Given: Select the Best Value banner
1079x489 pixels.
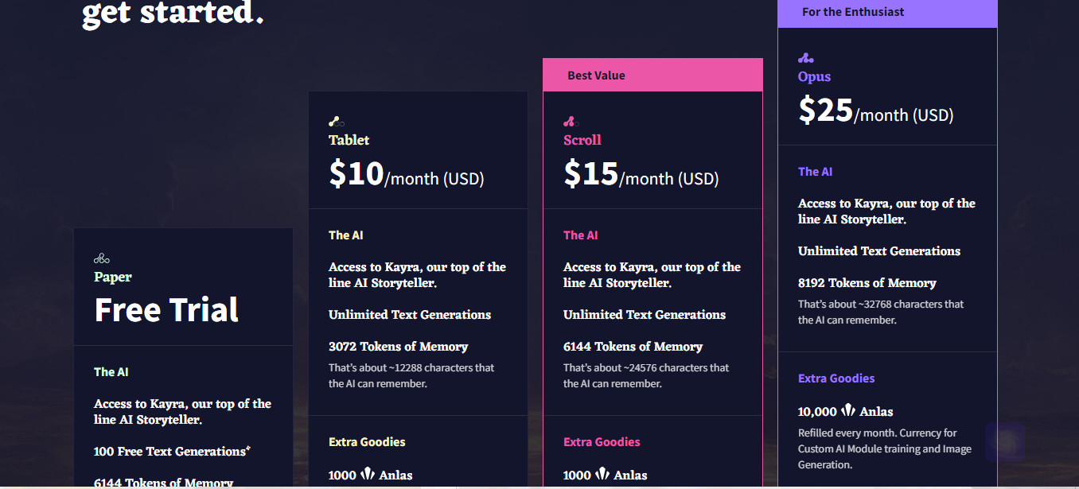Looking at the screenshot, I should [x=652, y=76].
